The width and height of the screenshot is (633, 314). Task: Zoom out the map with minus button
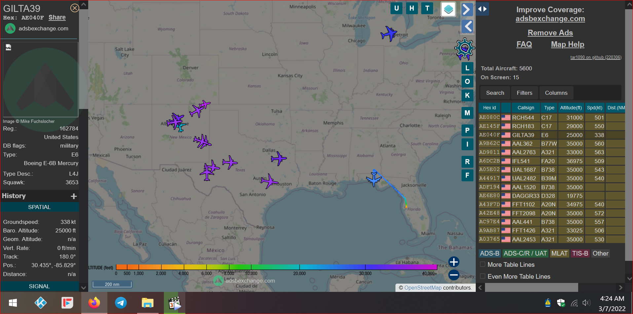(454, 275)
